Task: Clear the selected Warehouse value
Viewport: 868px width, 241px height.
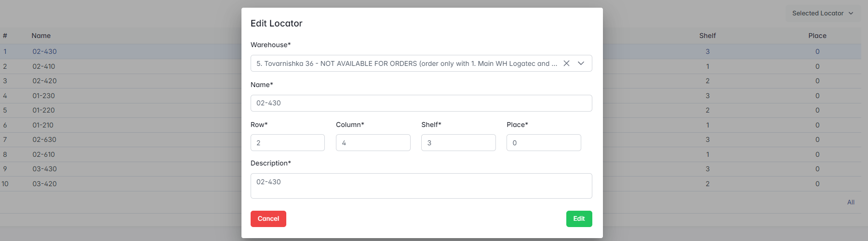Action: 566,63
